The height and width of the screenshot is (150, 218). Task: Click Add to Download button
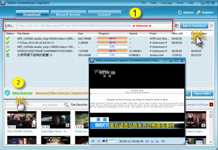point(194,26)
